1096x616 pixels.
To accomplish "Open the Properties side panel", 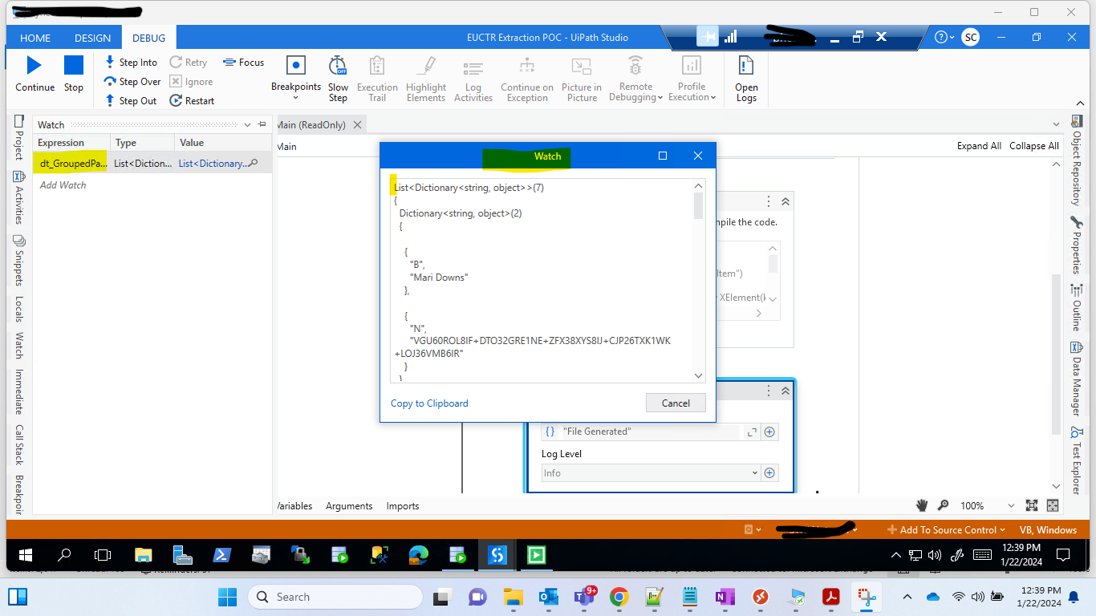I will point(1076,245).
